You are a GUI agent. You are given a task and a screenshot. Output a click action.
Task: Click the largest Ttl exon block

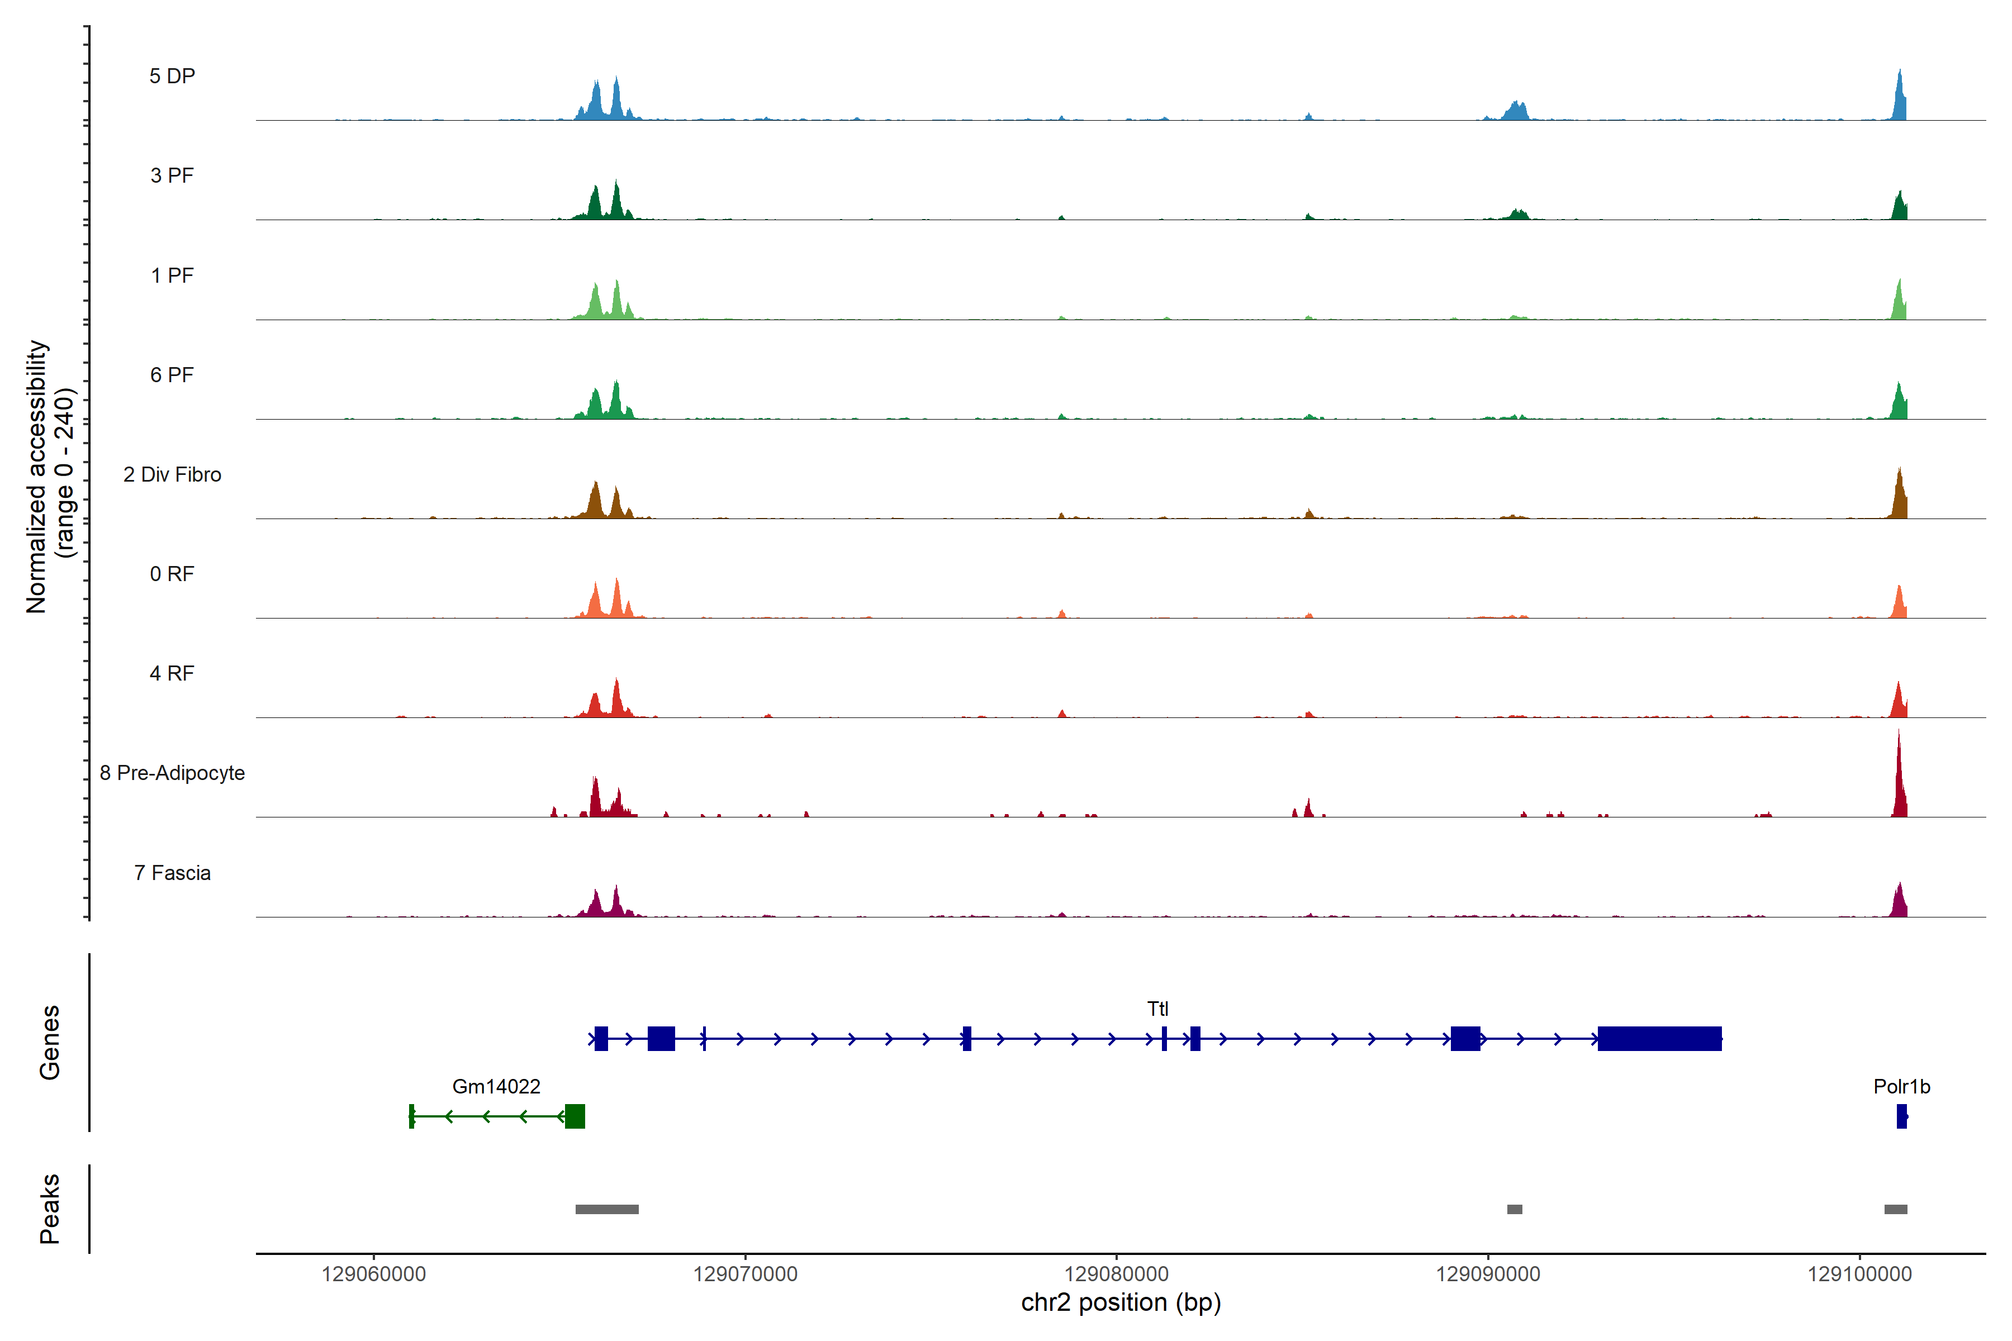pyautogui.click(x=1659, y=1038)
